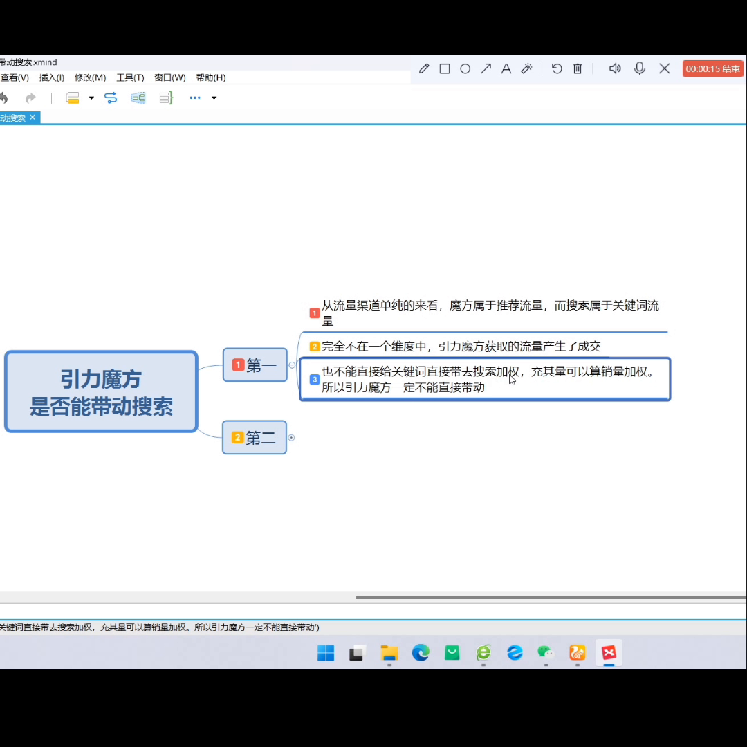
Task: Toggle the speaker sound recording
Action: click(x=615, y=68)
